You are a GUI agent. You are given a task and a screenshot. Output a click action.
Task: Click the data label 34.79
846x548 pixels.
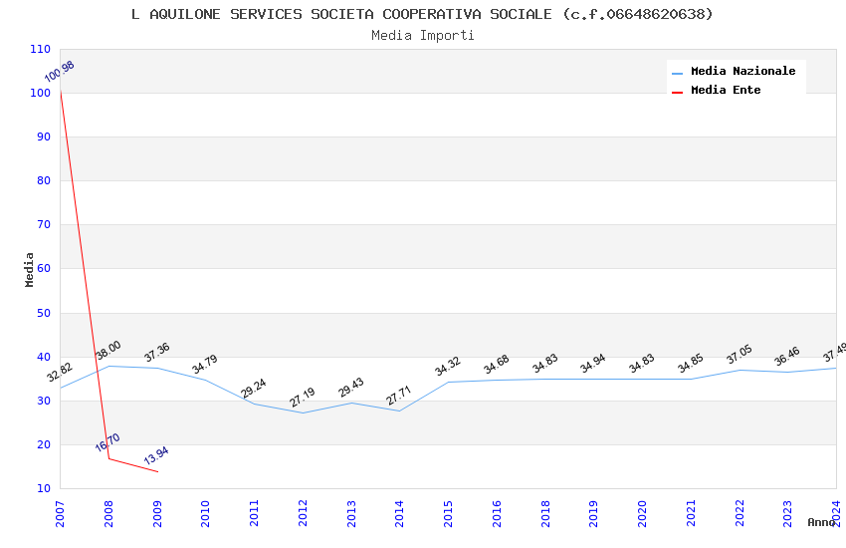(205, 364)
